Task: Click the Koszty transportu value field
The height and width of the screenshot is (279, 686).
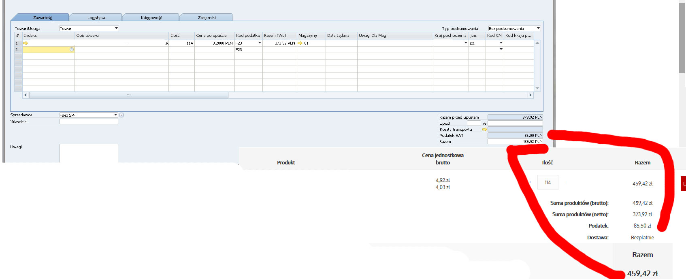Action: 515,129
